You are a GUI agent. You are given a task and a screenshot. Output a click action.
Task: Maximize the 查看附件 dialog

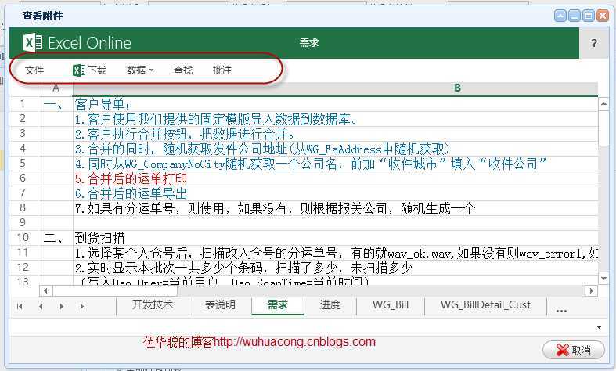tap(589, 16)
